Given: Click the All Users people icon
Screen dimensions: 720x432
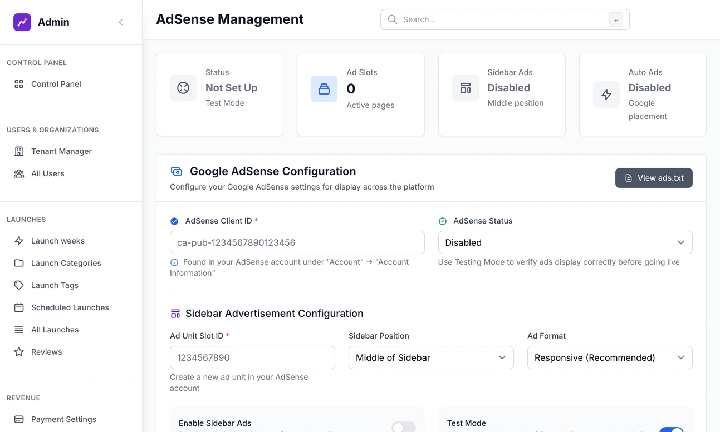Looking at the screenshot, I should pyautogui.click(x=19, y=173).
